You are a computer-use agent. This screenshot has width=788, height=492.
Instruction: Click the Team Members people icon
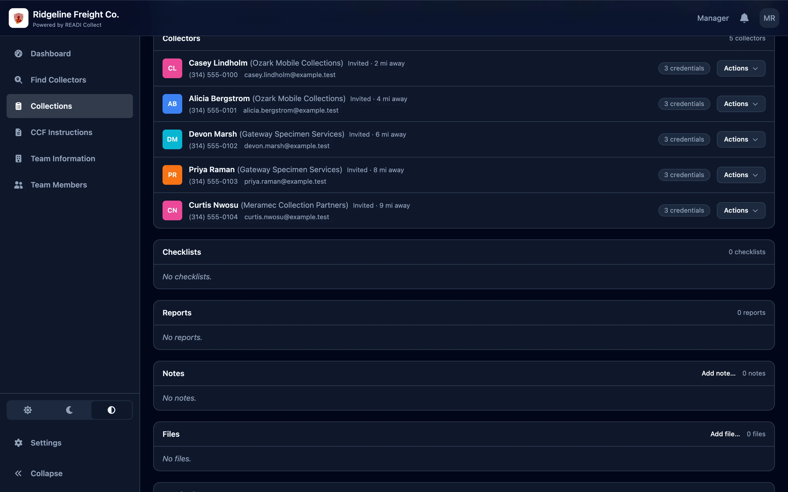[x=19, y=185]
